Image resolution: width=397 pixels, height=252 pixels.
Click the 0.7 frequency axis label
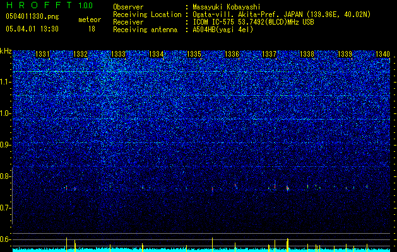(6, 208)
